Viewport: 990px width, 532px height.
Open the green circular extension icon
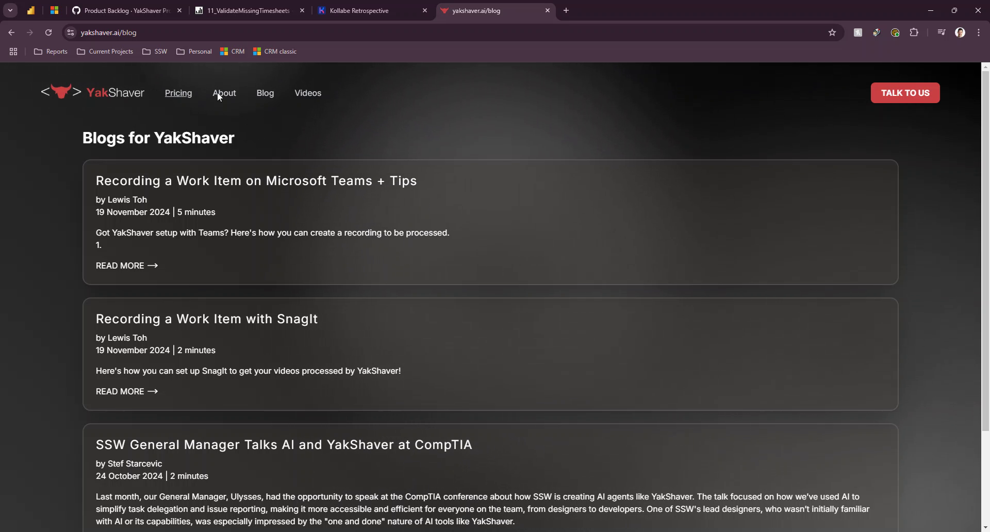[x=895, y=32]
